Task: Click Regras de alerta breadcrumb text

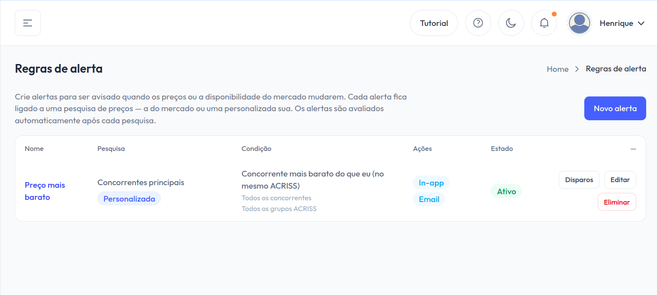Action: (616, 69)
